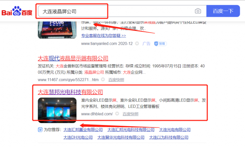Open 大连慧邦光电科技有限公司 result title

(x=70, y=92)
